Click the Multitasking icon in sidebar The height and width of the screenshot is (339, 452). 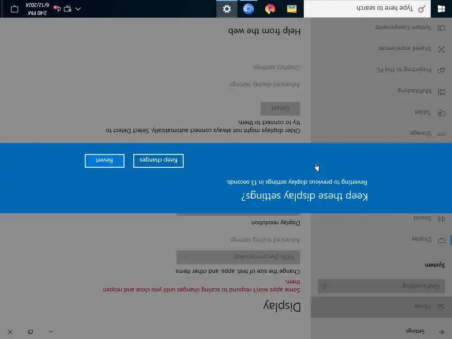click(441, 92)
